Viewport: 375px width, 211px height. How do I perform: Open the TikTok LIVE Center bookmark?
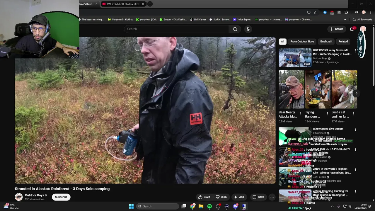click(x=198, y=20)
